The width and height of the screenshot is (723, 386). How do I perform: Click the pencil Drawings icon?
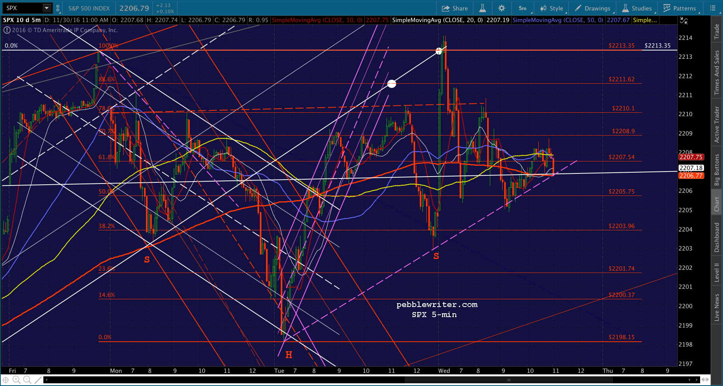tap(578, 8)
